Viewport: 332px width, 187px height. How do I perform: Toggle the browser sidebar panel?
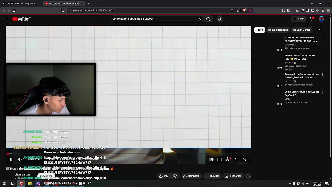click(x=307, y=10)
